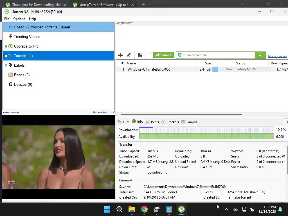
Task: Sort by the # column header
Action: tap(122, 63)
